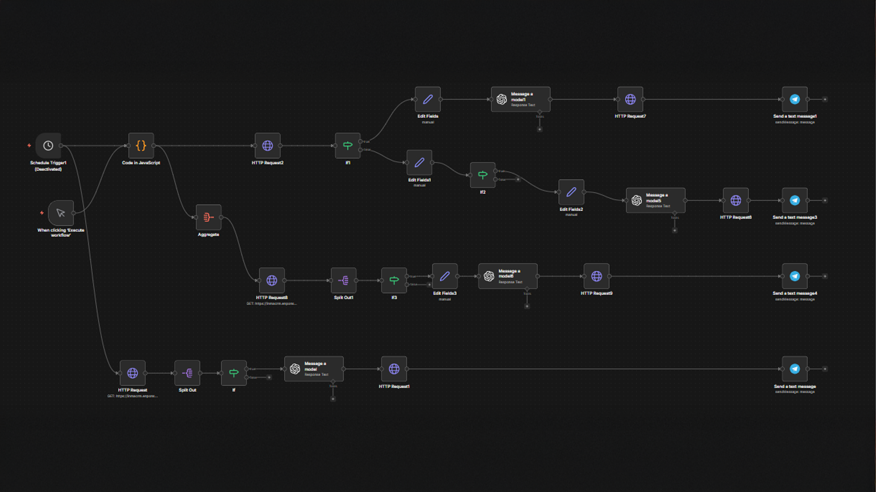This screenshot has width=876, height=492.
Task: Select the Split Out1 node
Action: click(x=344, y=281)
